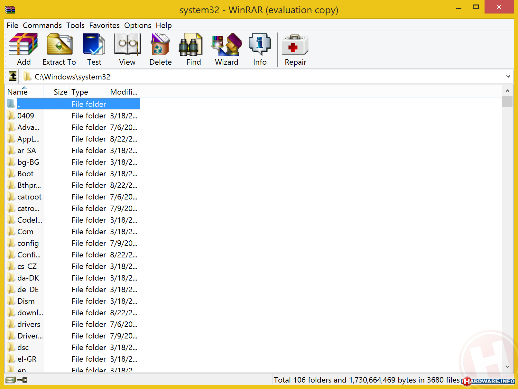Go up one folder level
This screenshot has width=518, height=389.
coord(13,77)
